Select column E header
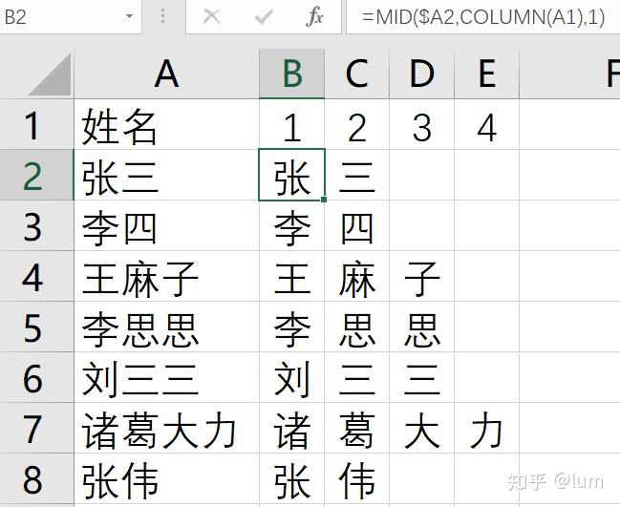Screen dimensions: 620x507 (487, 74)
